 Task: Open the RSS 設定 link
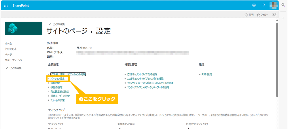coord(207,74)
